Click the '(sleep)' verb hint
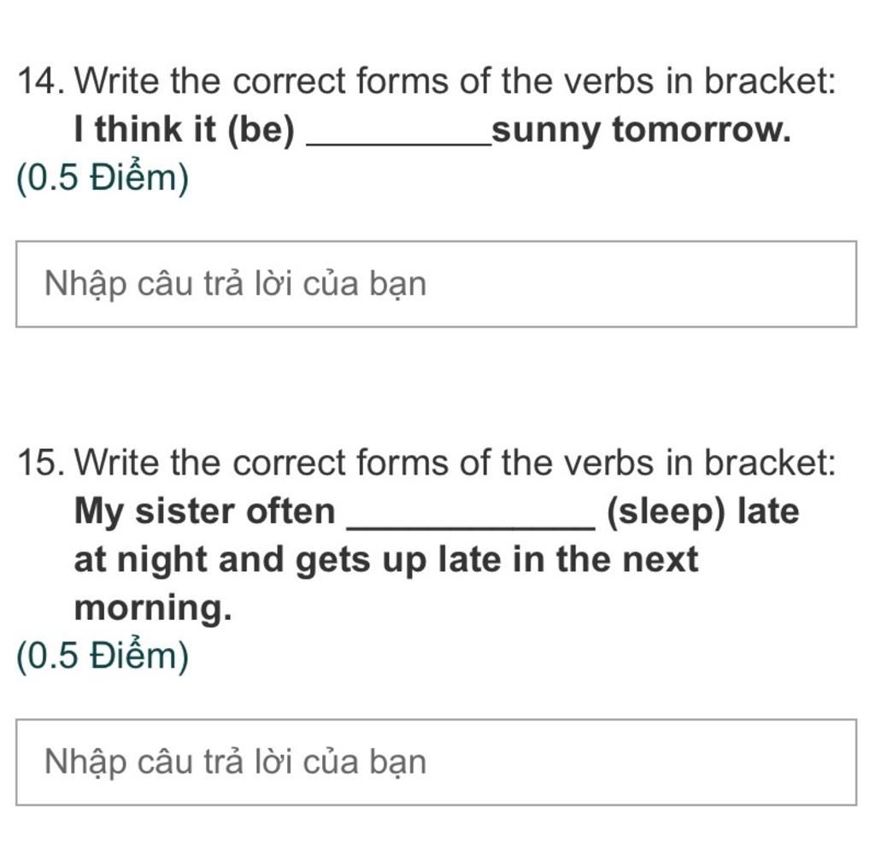This screenshot has height=849, width=875. coord(667,512)
